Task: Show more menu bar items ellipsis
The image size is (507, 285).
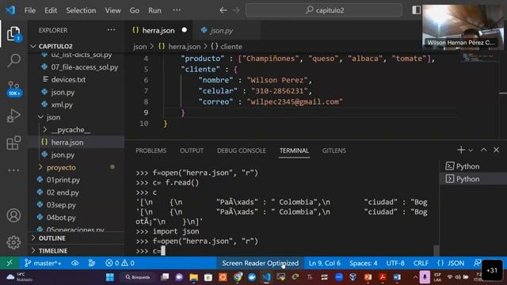Action: [177, 10]
